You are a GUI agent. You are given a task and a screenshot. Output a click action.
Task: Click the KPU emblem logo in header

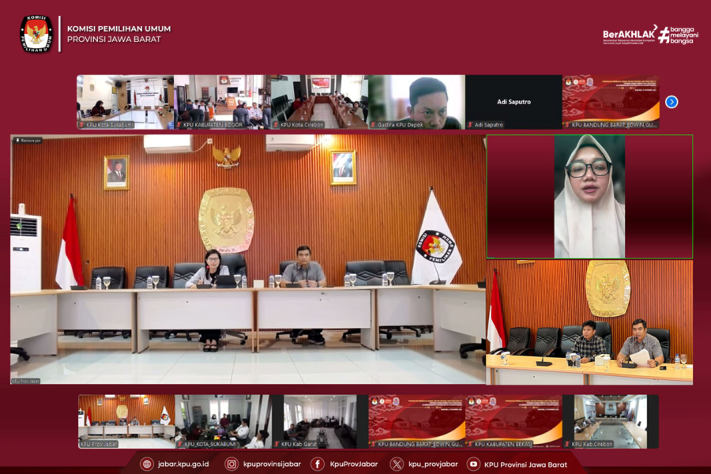point(36,34)
